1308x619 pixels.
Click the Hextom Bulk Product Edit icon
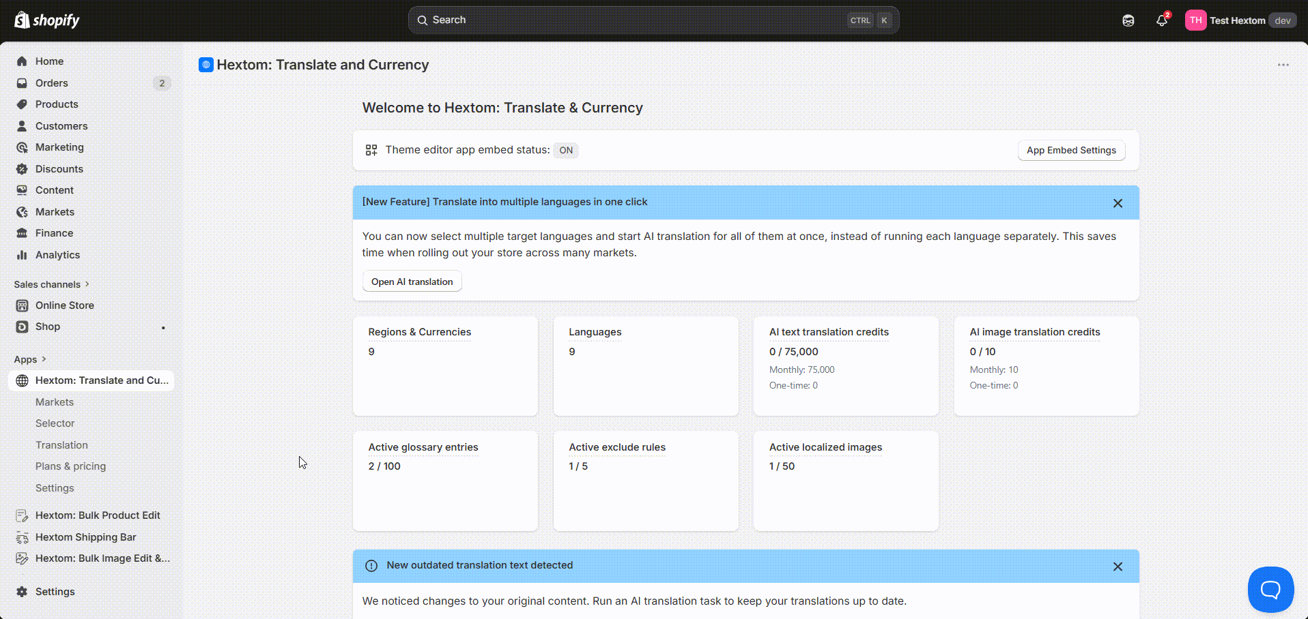(x=22, y=515)
